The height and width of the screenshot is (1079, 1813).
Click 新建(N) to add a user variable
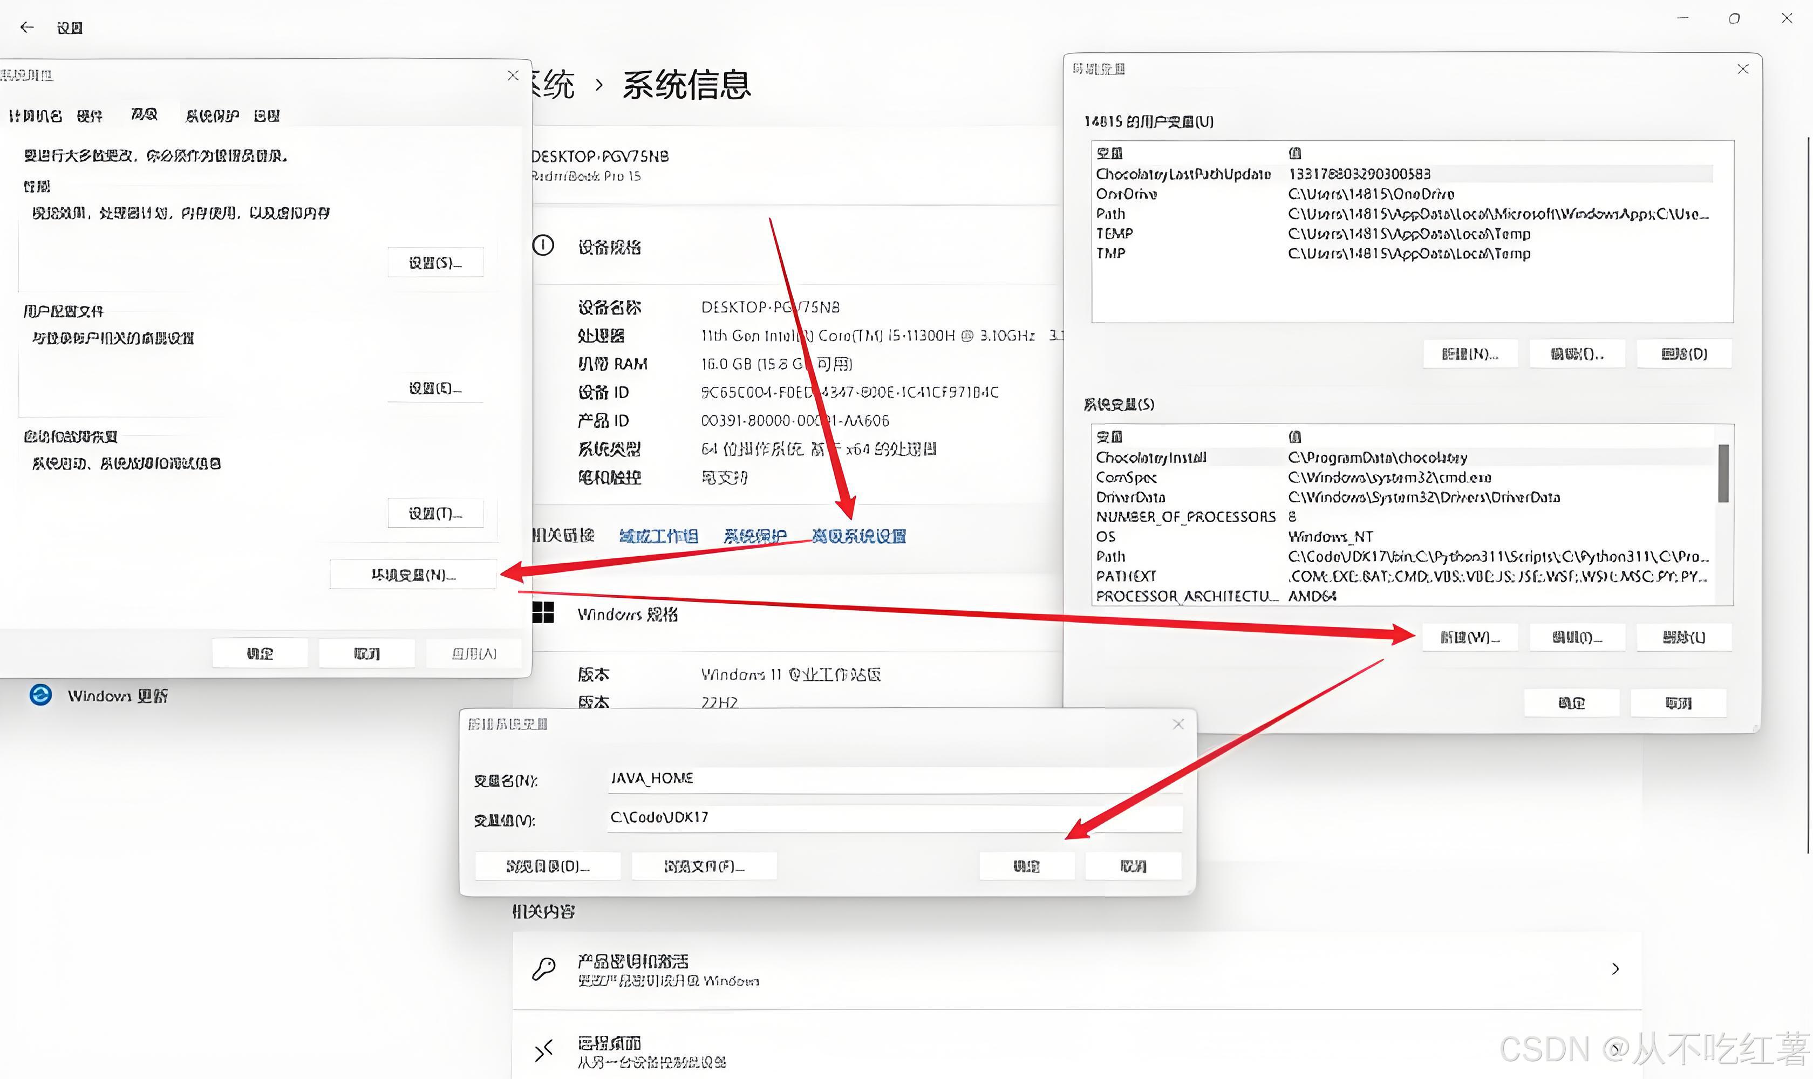(x=1470, y=353)
